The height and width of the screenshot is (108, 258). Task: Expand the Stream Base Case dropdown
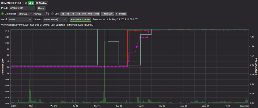pyautogui.click(x=55, y=19)
